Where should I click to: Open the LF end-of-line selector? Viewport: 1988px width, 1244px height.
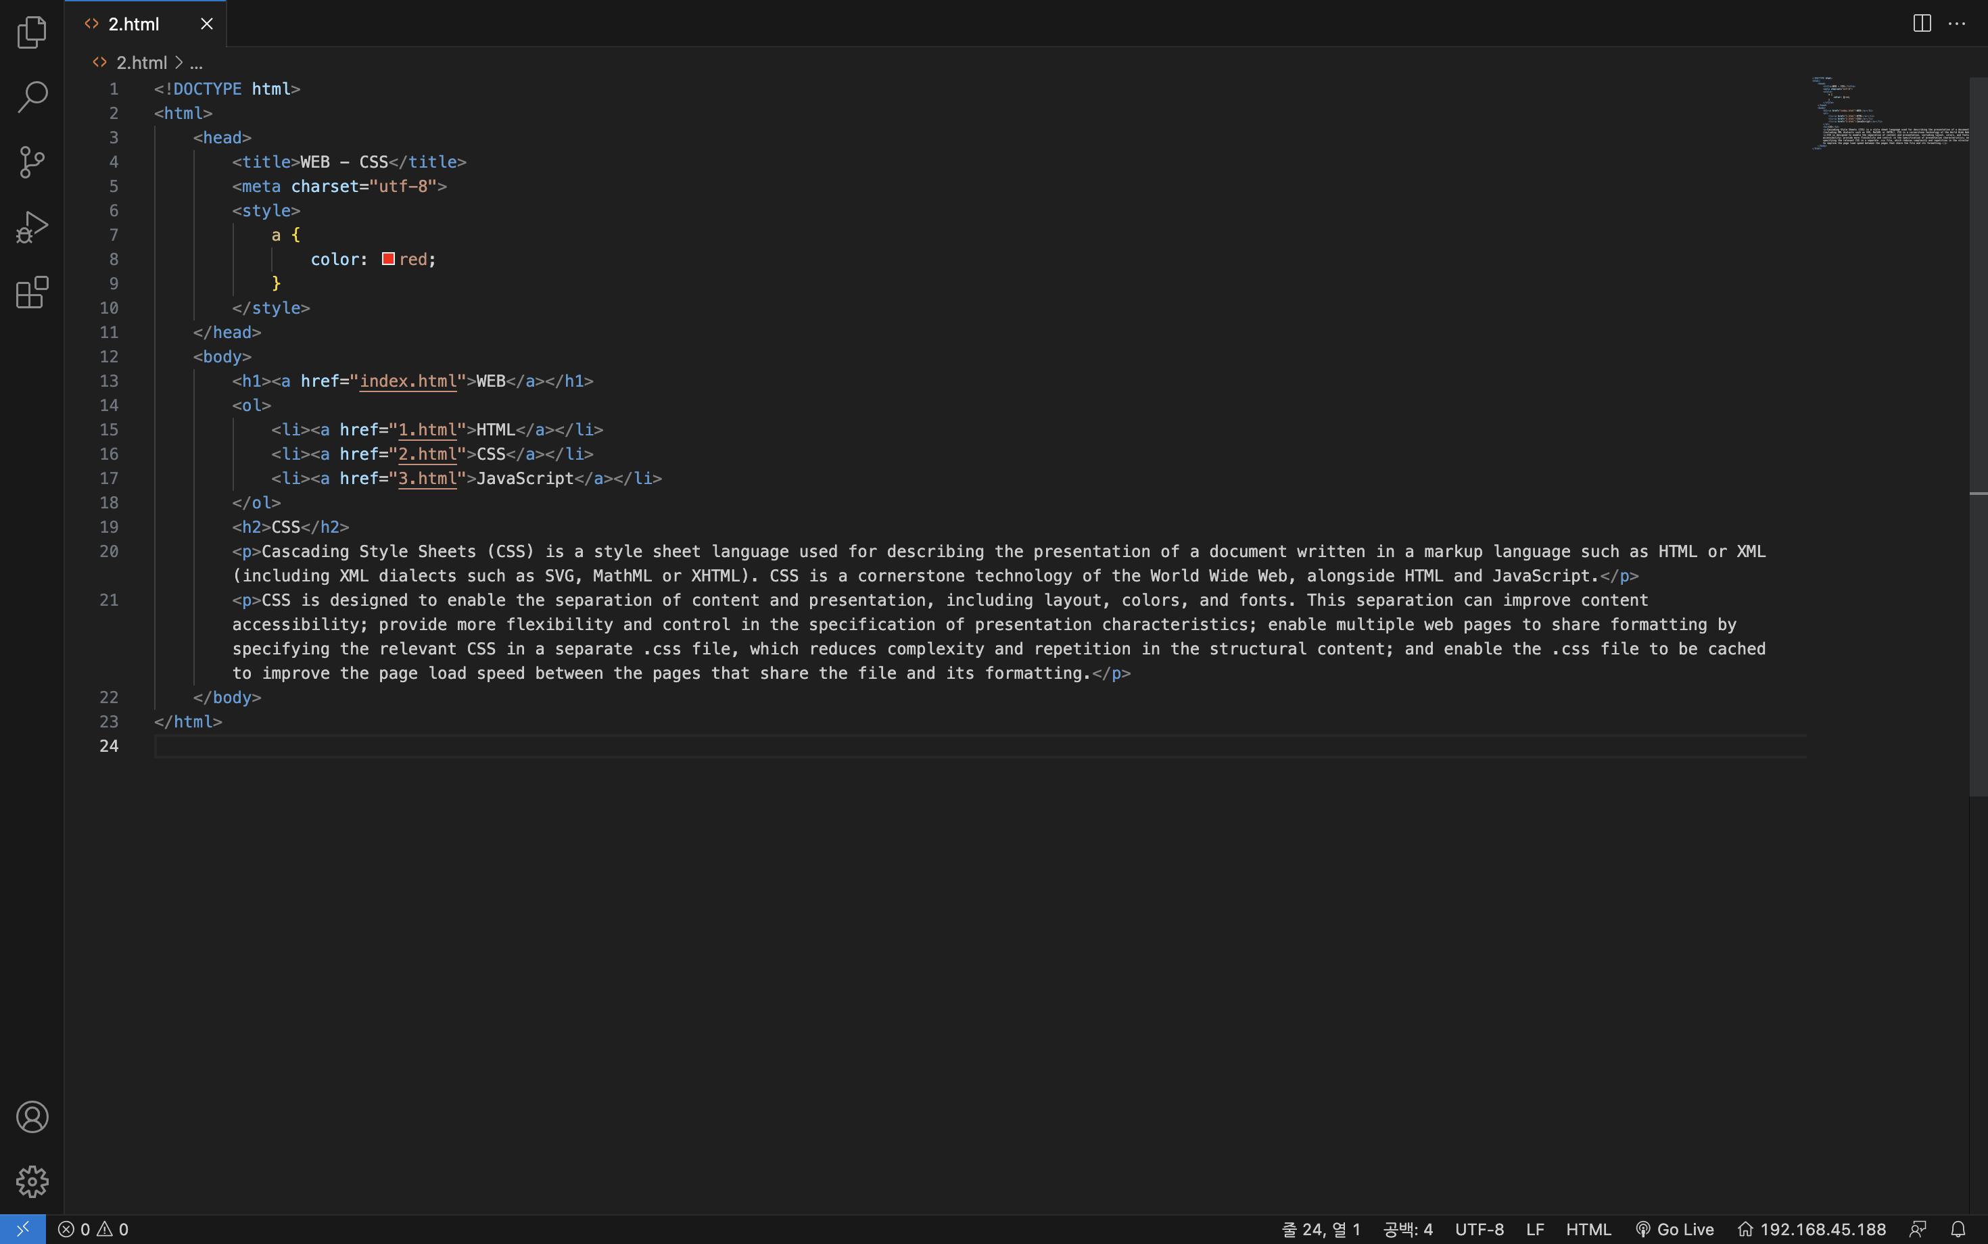(1534, 1228)
